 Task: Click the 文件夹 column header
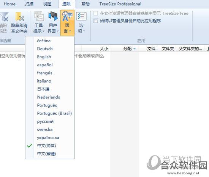click(168, 49)
